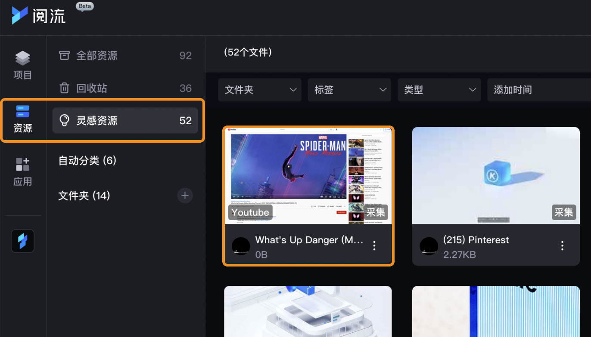
Task: Click the 92 count beside 全部资源
Action: click(x=186, y=55)
